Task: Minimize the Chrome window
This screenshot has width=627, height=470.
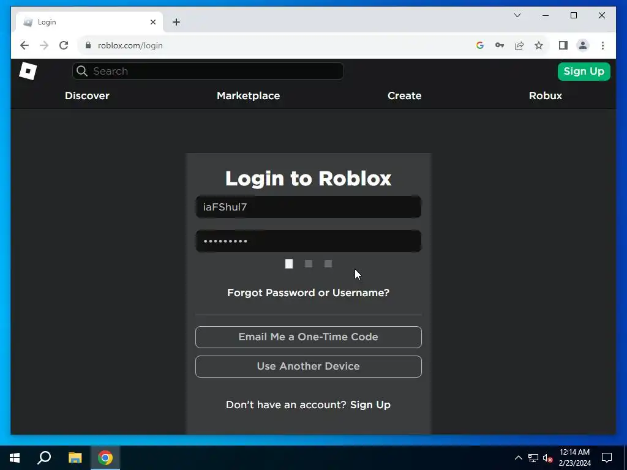Action: 546,15
